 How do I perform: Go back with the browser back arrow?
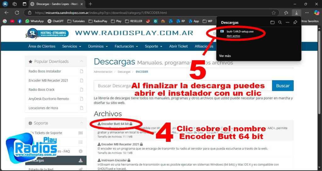7,13
